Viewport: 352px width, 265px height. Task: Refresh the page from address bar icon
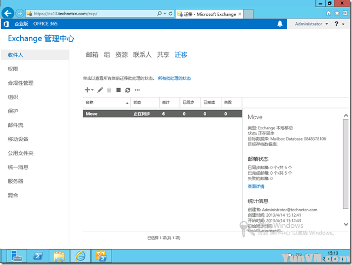click(x=171, y=14)
